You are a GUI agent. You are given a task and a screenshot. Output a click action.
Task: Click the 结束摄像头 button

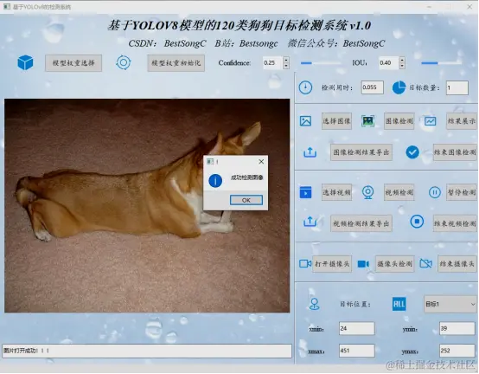point(457,264)
